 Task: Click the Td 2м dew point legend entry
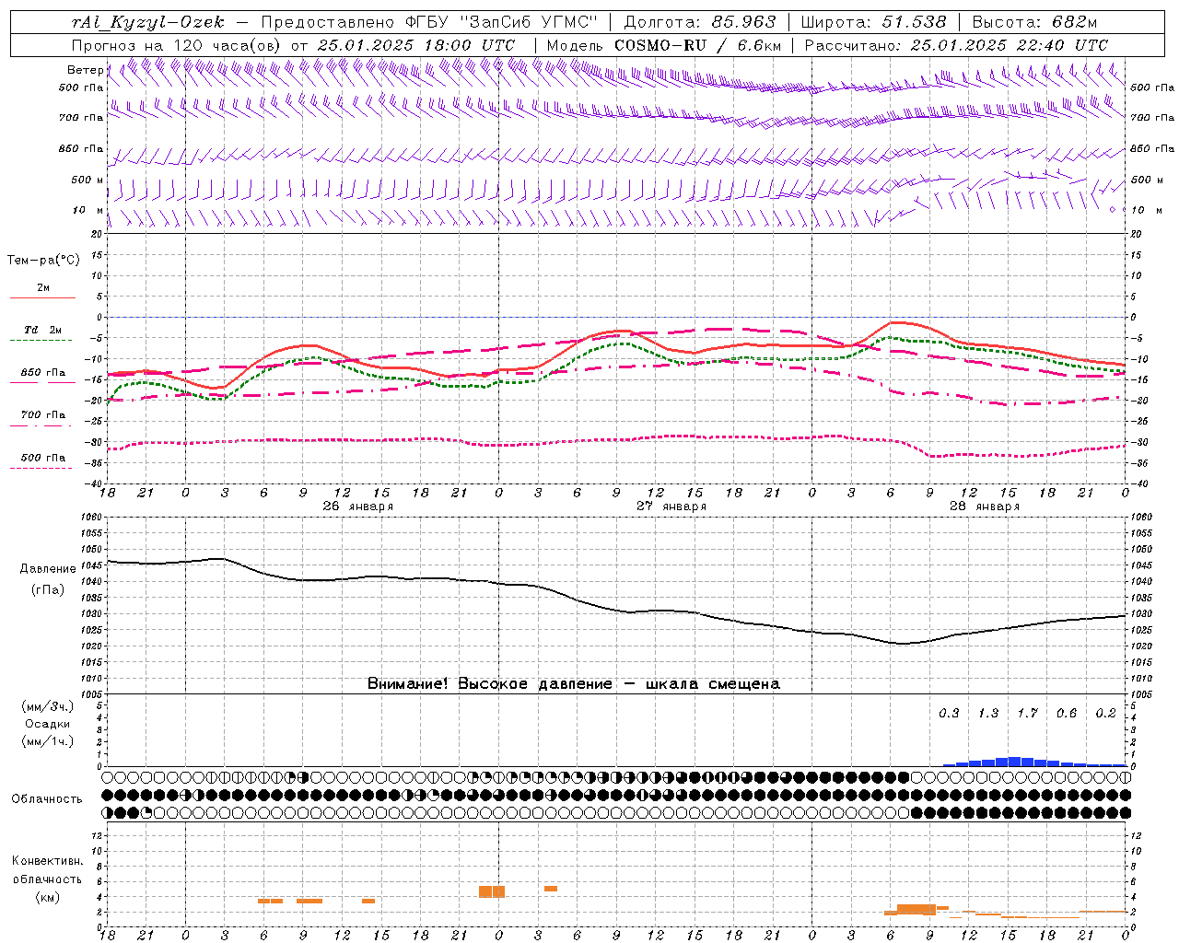[43, 330]
